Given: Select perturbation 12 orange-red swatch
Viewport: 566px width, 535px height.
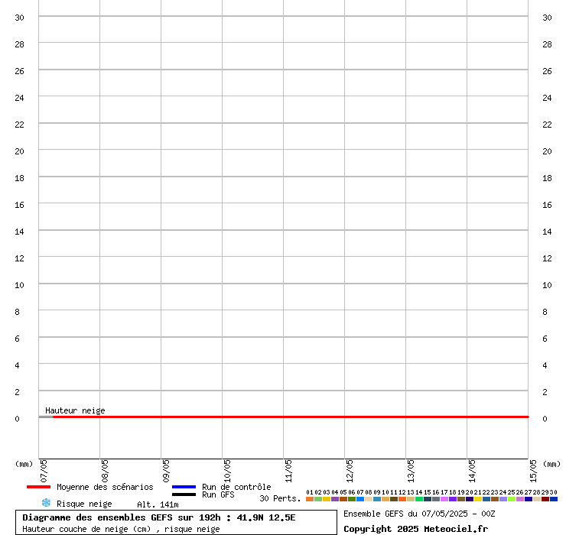Looking at the screenshot, I should (x=402, y=499).
